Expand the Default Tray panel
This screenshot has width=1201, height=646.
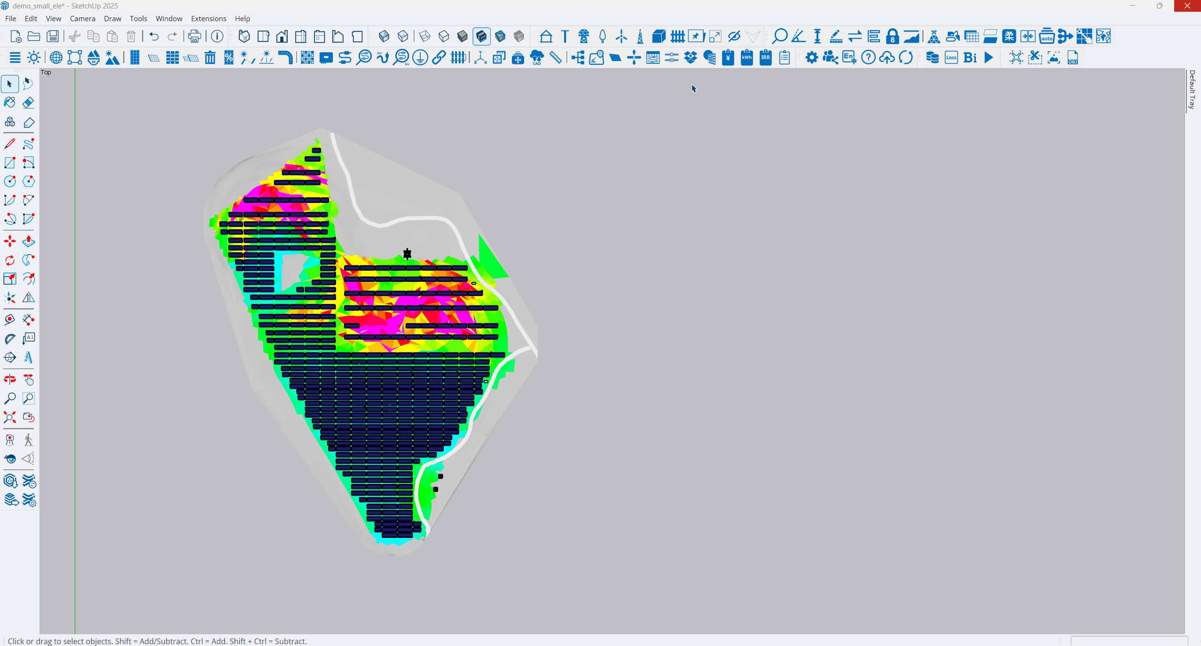click(1193, 90)
